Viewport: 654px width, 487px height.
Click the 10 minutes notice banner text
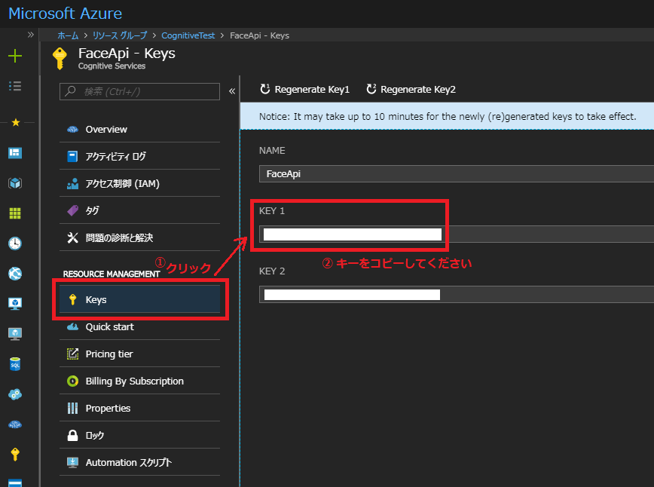tap(448, 116)
